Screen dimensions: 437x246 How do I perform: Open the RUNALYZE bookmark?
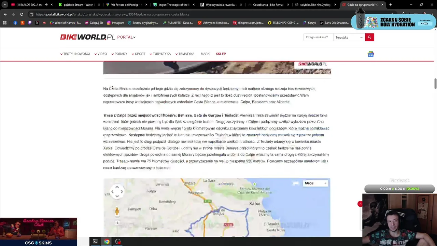[178, 23]
